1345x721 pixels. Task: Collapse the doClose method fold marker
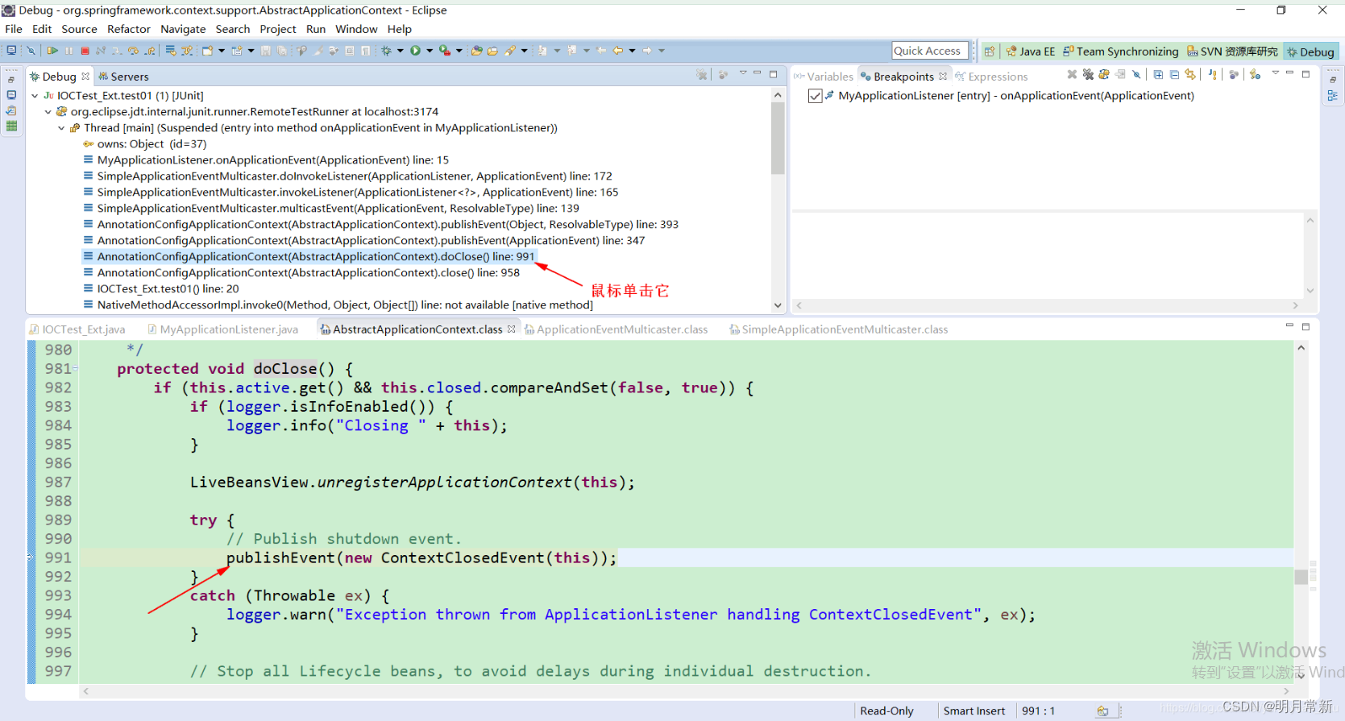(x=76, y=368)
